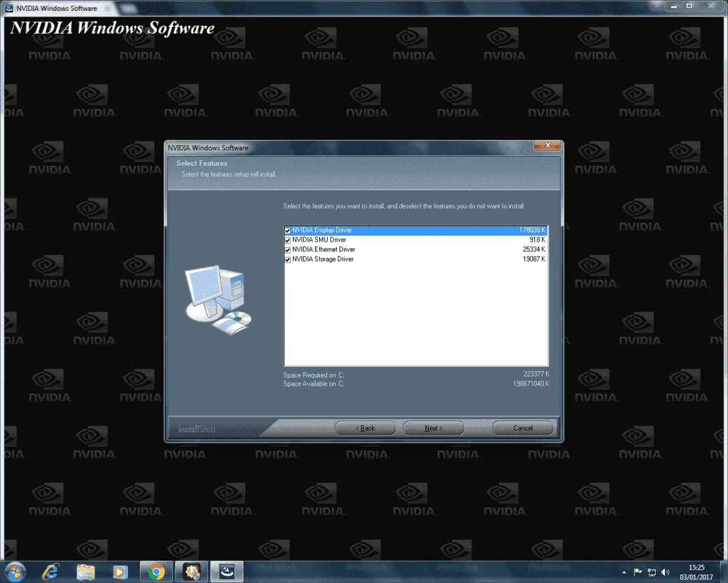The height and width of the screenshot is (583, 728).
Task: Click the 918 K size value
Action: coord(538,240)
